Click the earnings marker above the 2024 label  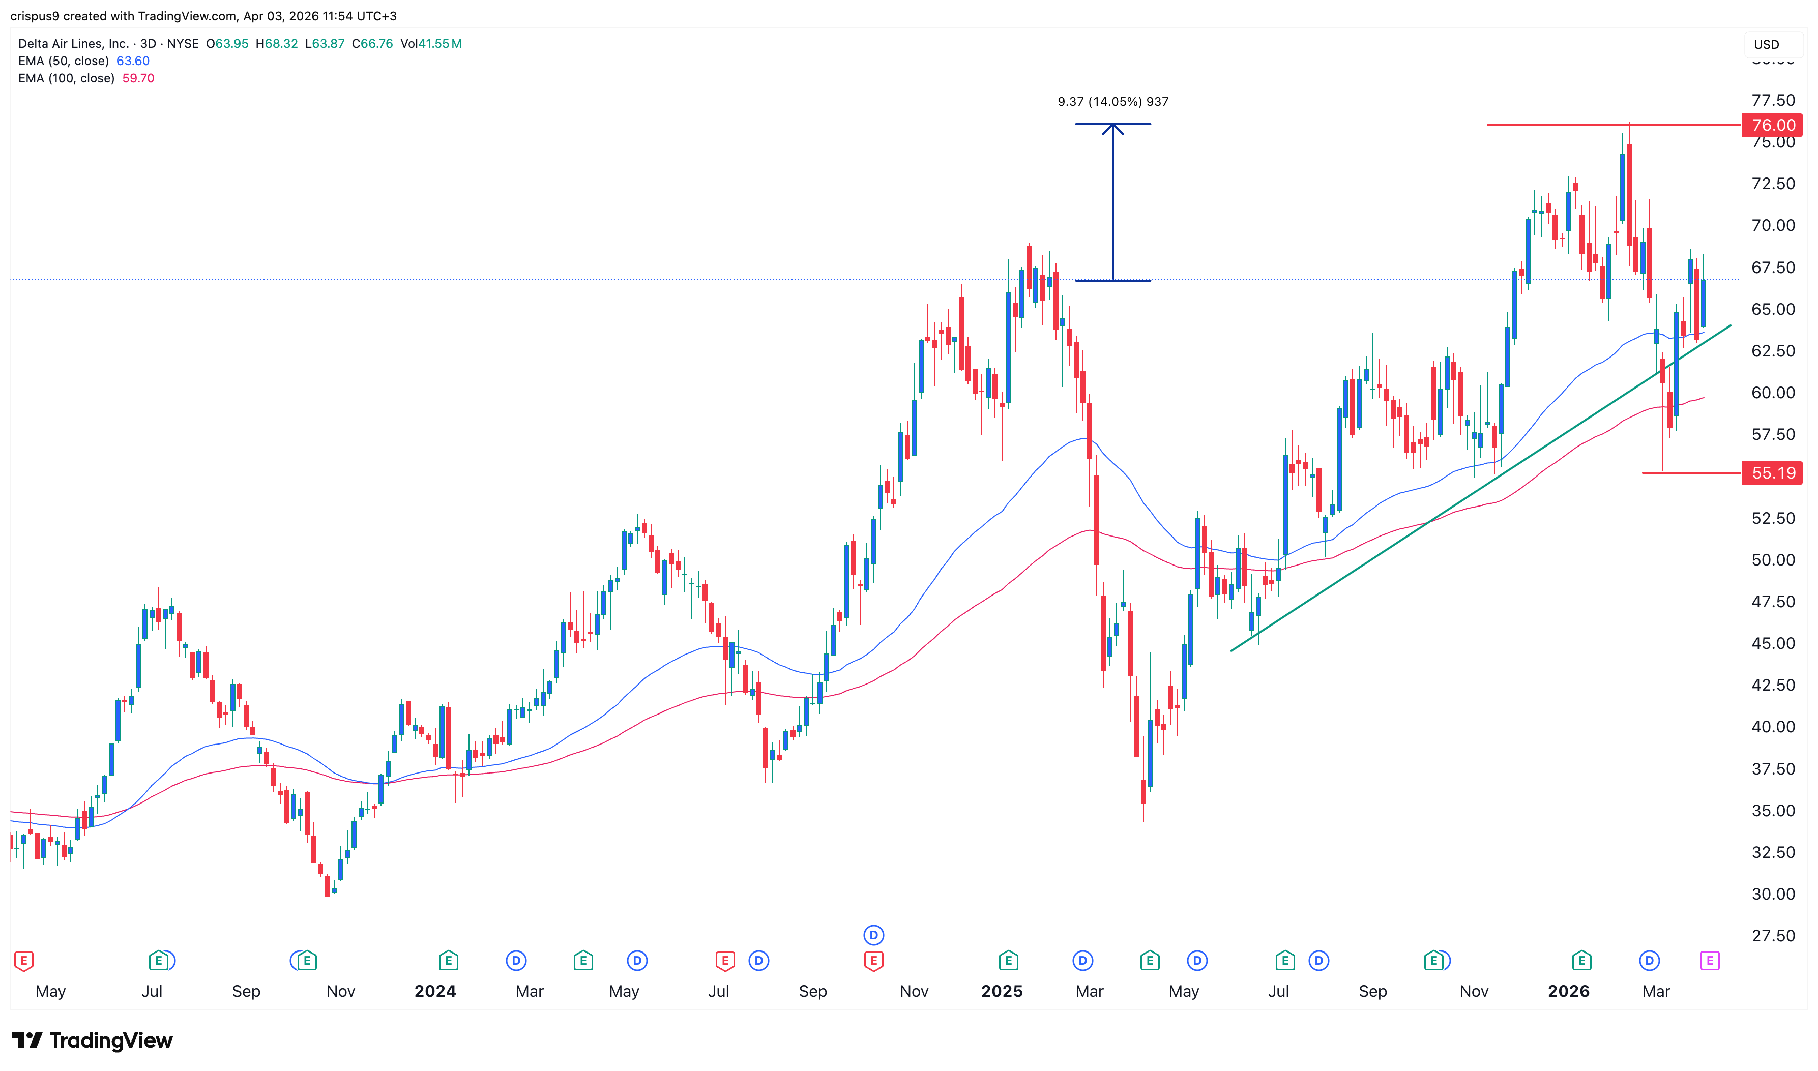point(448,961)
